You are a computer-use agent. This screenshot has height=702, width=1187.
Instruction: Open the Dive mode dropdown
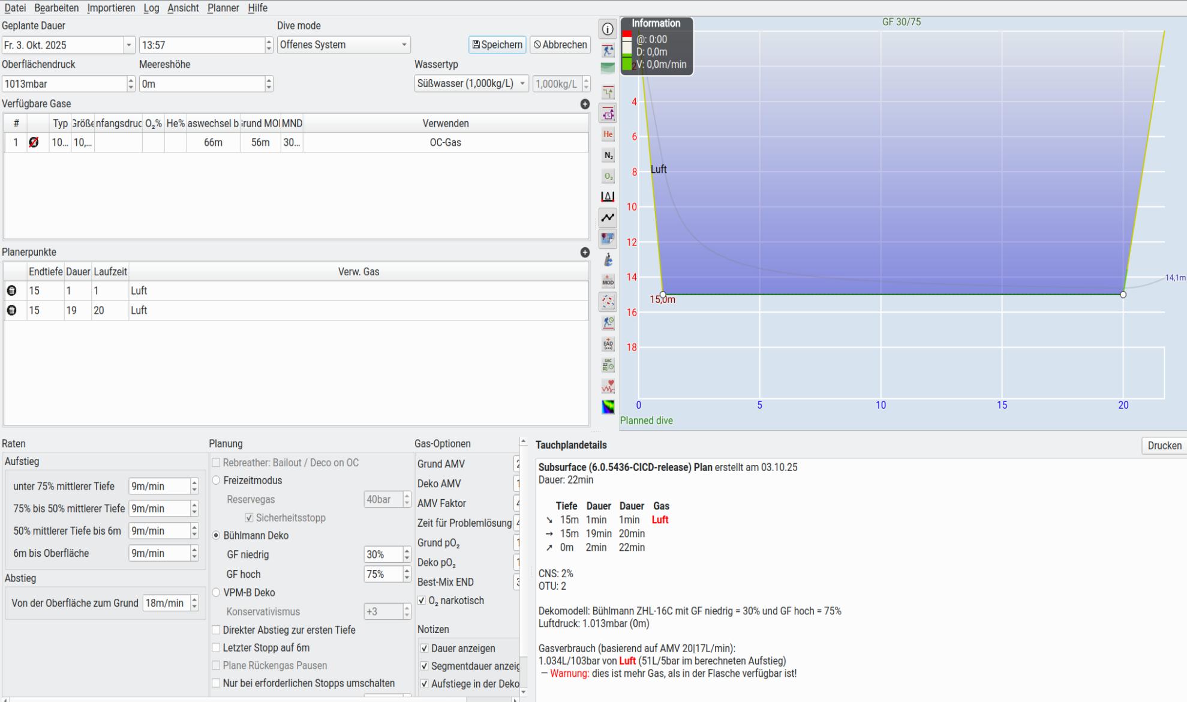point(343,45)
